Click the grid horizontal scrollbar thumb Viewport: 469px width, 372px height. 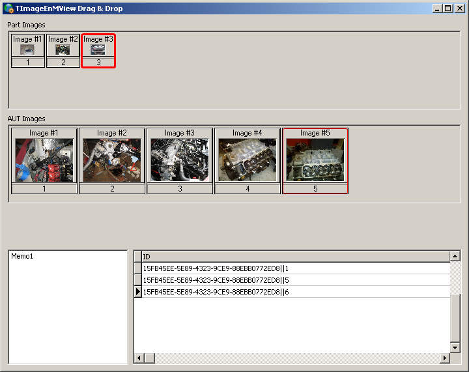(150, 358)
